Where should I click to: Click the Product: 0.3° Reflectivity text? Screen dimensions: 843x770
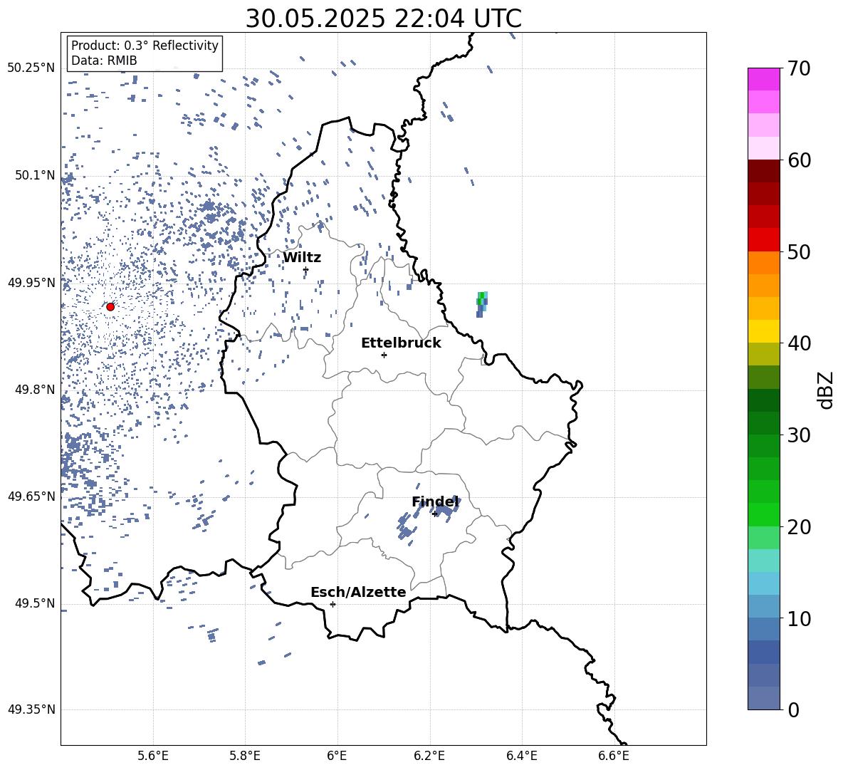coord(145,46)
